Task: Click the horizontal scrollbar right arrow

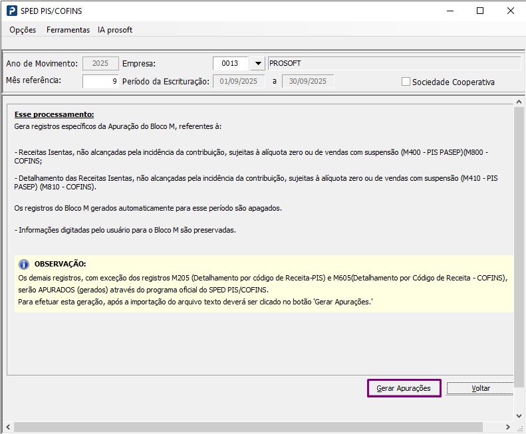Action: click(519, 427)
